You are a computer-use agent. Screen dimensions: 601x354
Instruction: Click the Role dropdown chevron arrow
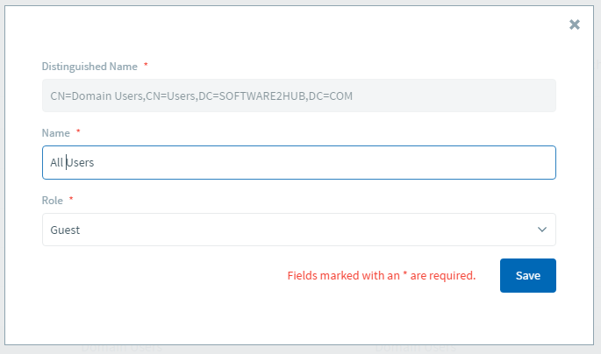click(541, 230)
